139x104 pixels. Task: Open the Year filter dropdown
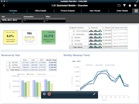(x=11, y=20)
